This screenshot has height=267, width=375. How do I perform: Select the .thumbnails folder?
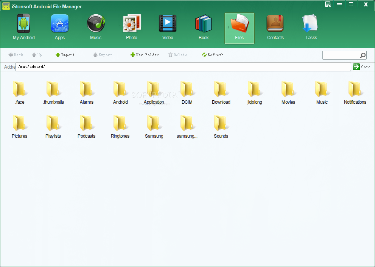[53, 93]
